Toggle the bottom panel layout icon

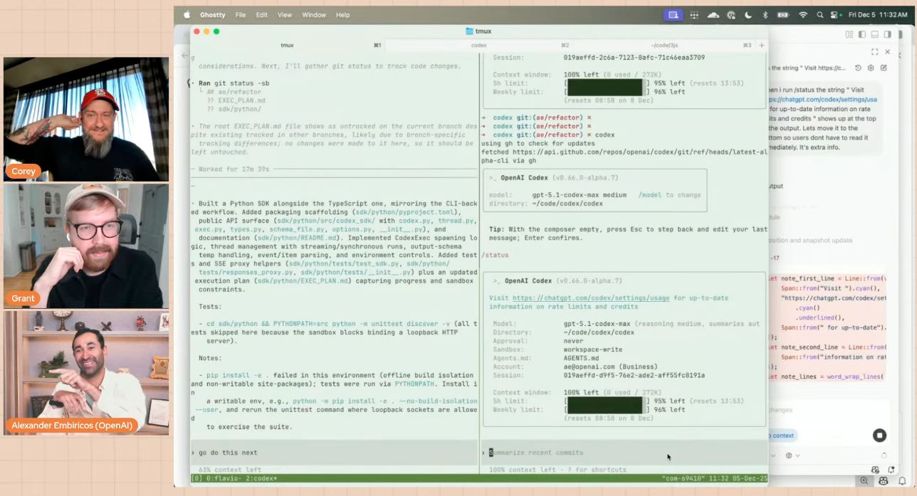875,34
